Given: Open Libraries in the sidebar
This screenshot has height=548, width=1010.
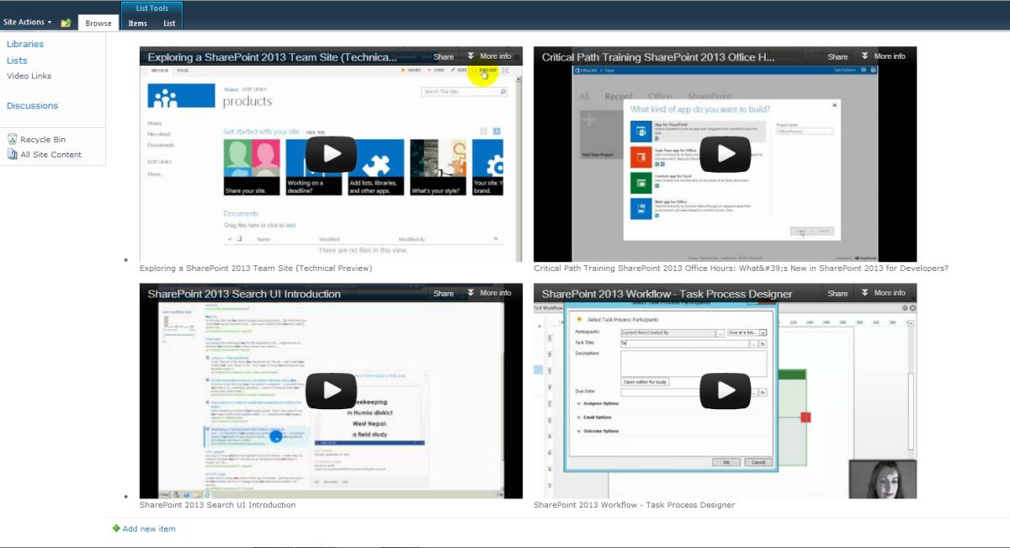Looking at the screenshot, I should (x=25, y=45).
